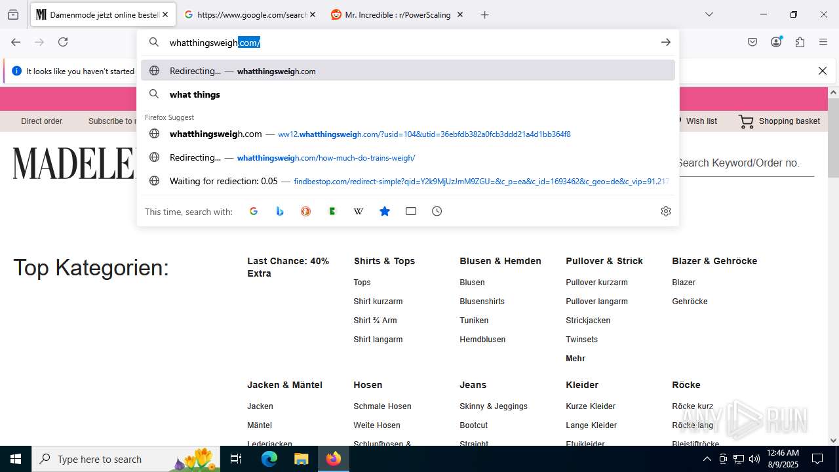List all tabs dropdown

(709, 14)
